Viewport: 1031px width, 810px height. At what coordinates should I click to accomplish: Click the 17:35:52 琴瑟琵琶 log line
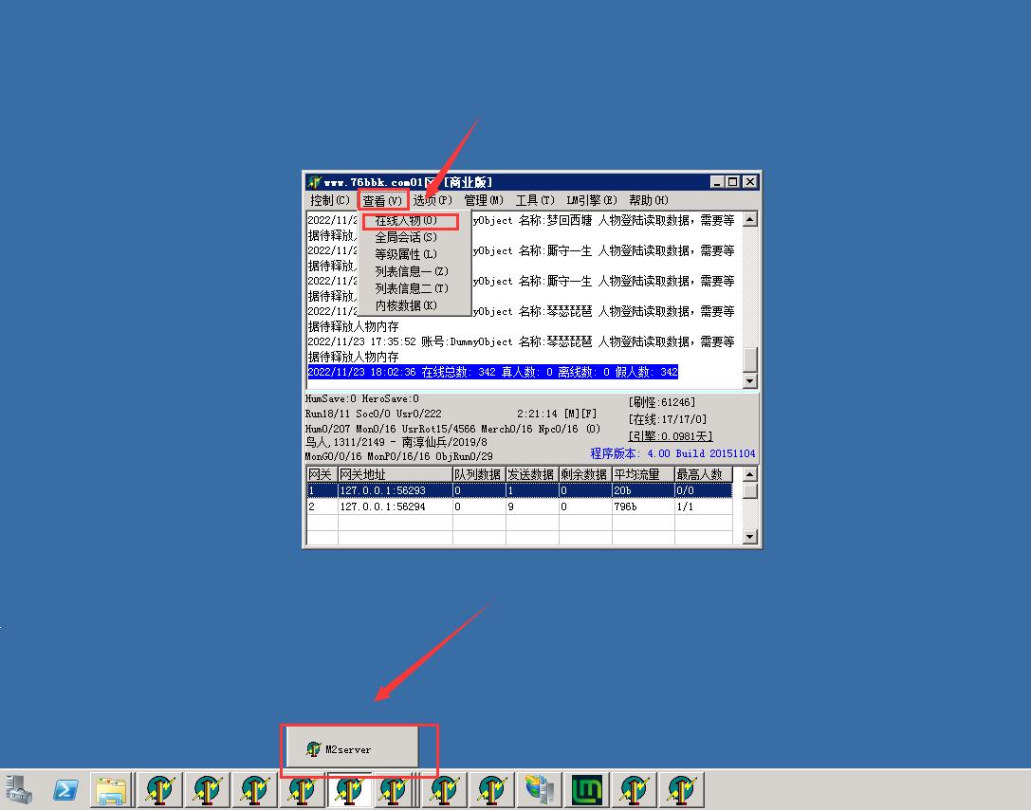(522, 349)
